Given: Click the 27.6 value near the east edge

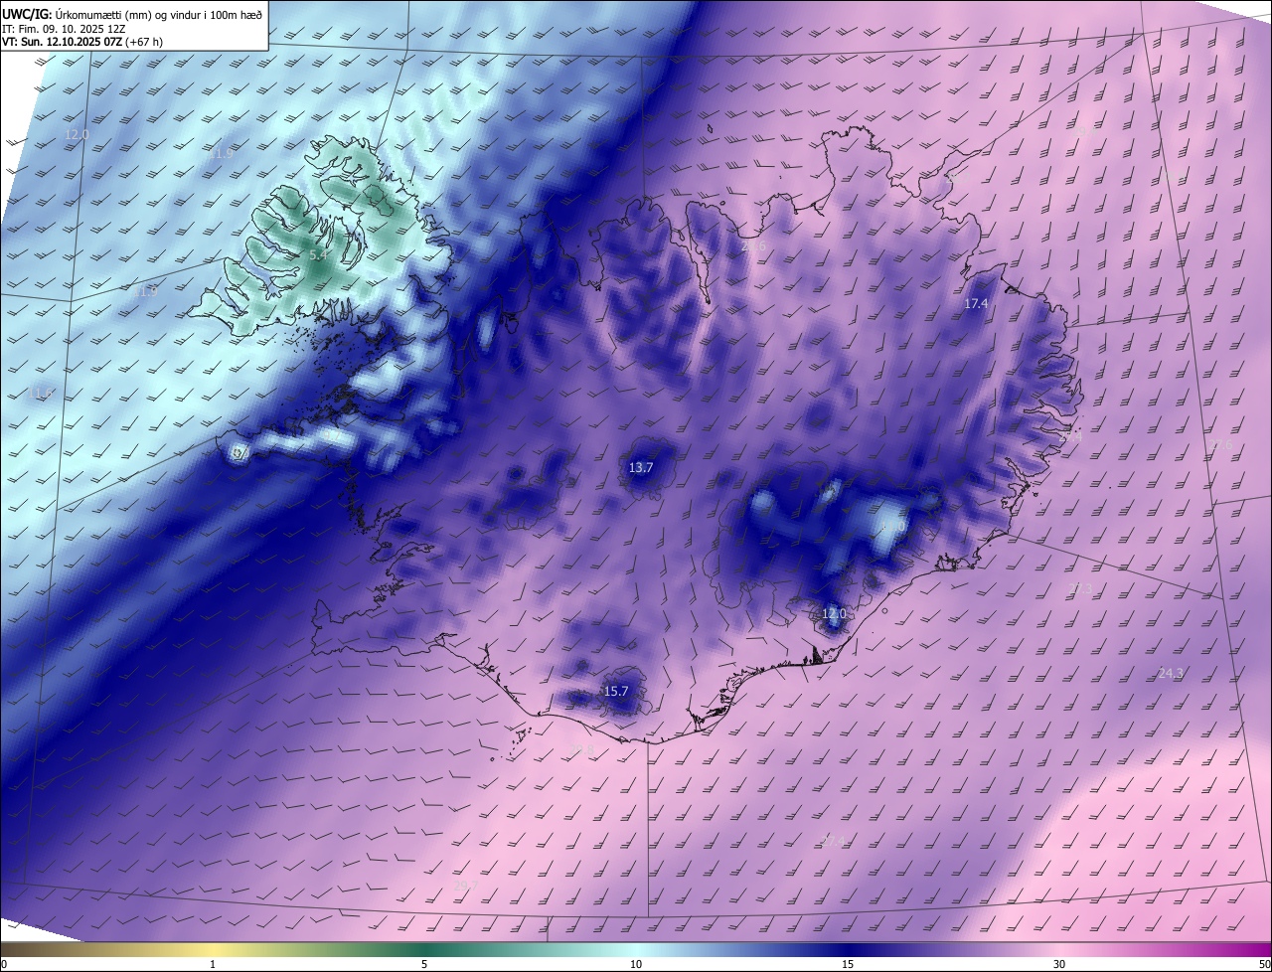Looking at the screenshot, I should point(1221,445).
